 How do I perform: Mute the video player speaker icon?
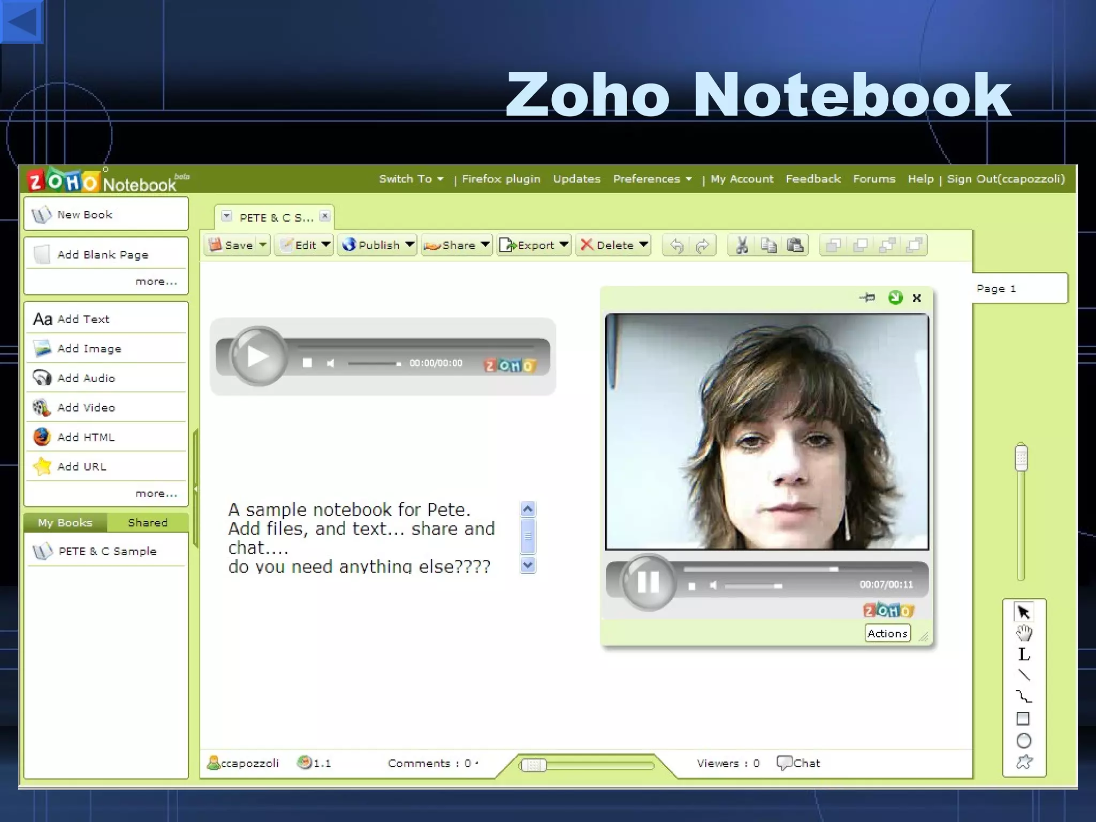coord(713,585)
